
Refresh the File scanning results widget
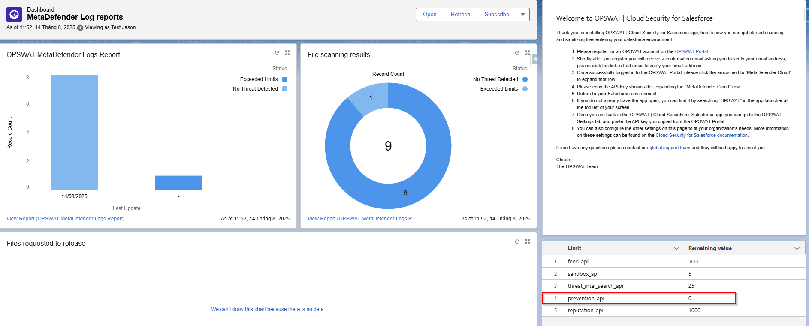click(517, 53)
